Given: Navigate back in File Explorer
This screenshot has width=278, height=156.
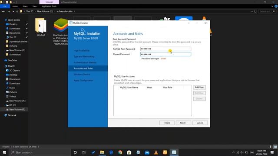Looking at the screenshot, I should pyautogui.click(x=3, y=12).
